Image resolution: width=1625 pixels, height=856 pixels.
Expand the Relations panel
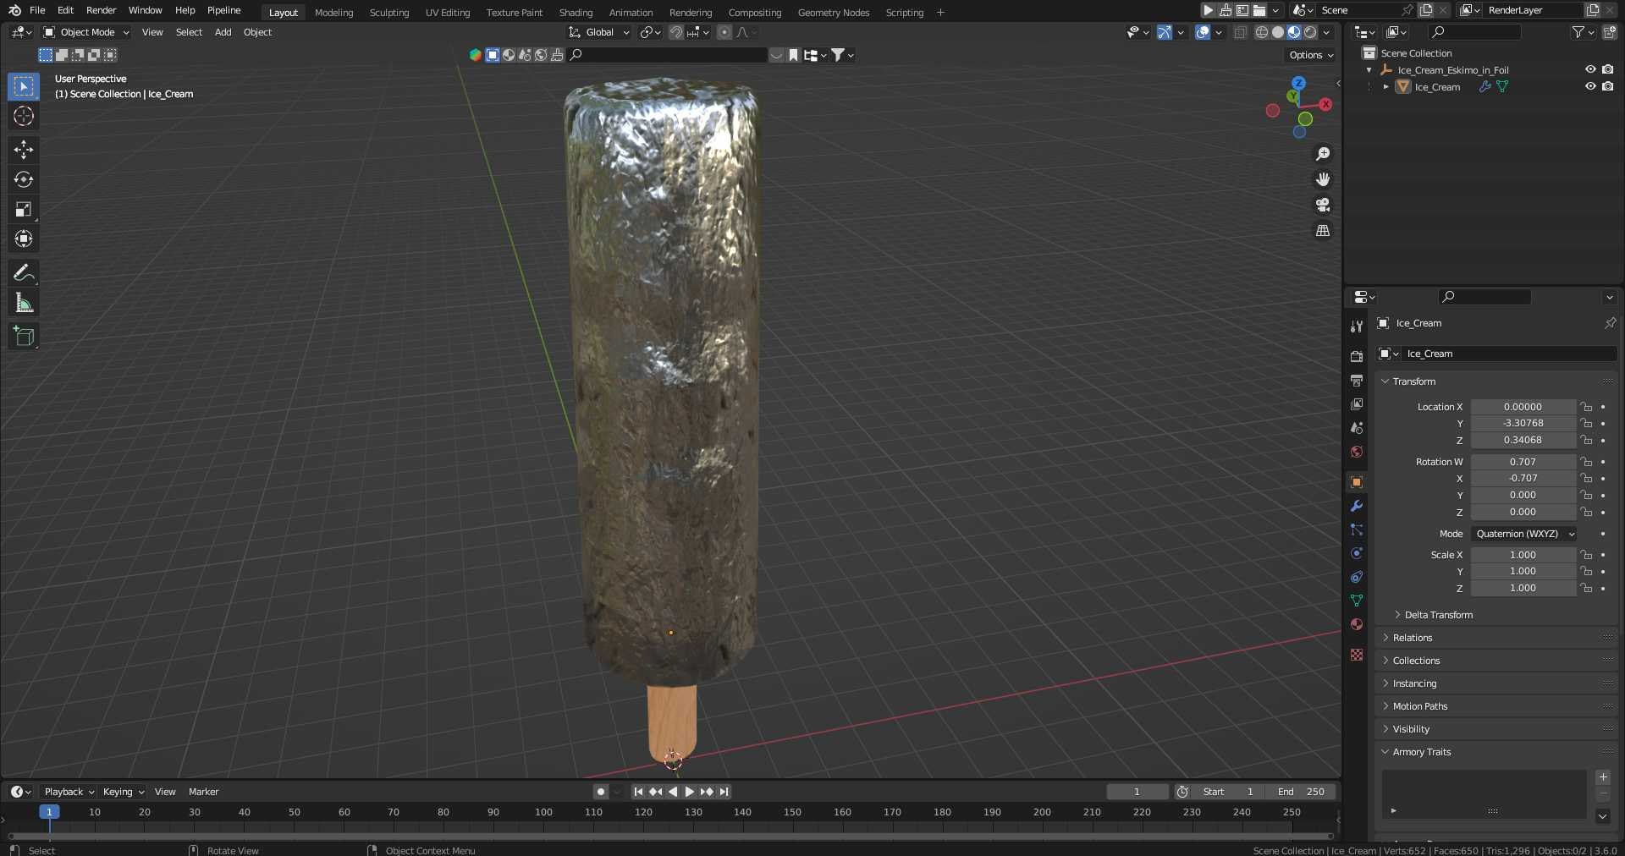point(1413,638)
